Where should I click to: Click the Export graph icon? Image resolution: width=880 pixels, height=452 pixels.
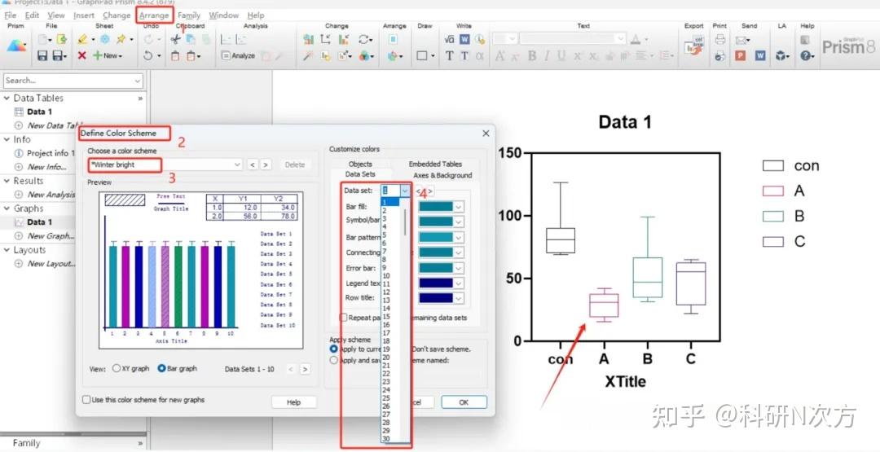[694, 46]
